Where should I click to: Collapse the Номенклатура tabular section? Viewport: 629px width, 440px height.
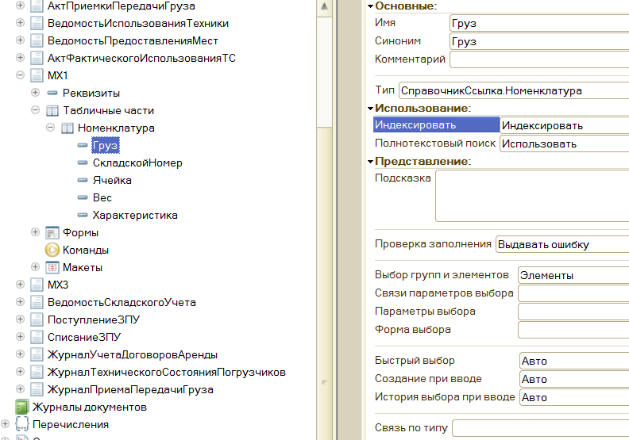pyautogui.click(x=51, y=128)
